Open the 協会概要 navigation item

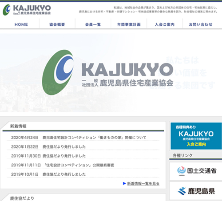pyautogui.click(x=57, y=24)
